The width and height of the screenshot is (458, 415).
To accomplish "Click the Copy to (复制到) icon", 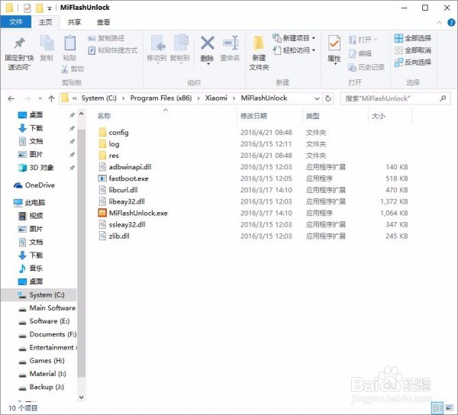I will coord(181,43).
